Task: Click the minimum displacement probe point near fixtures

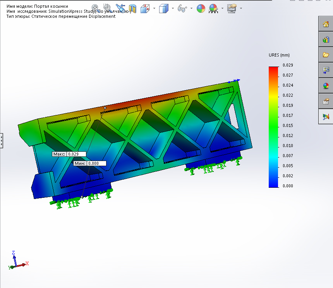Action: pyautogui.click(x=82, y=197)
